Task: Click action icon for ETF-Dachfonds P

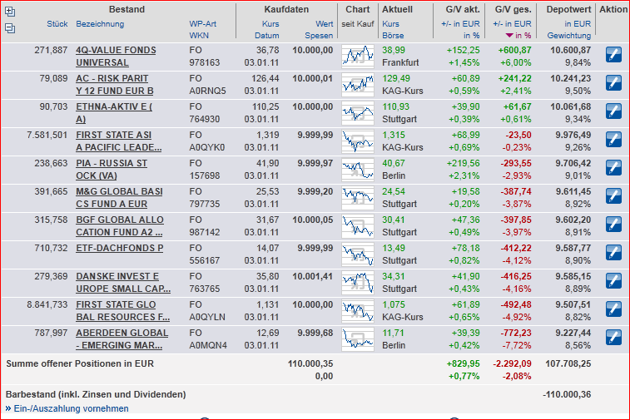Action: point(613,254)
